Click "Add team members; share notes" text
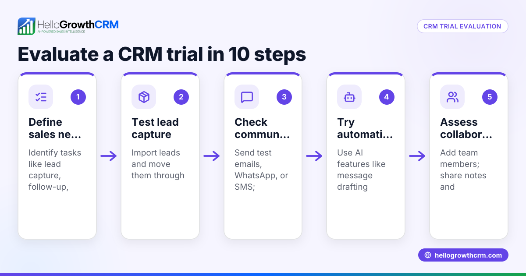The width and height of the screenshot is (526, 276). click(x=463, y=170)
